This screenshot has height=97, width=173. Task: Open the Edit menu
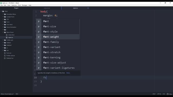(x=5, y=5)
